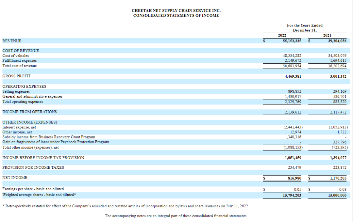353x222 pixels.
Task: Click weighted average shares 15,794,203
Action: 292,195
